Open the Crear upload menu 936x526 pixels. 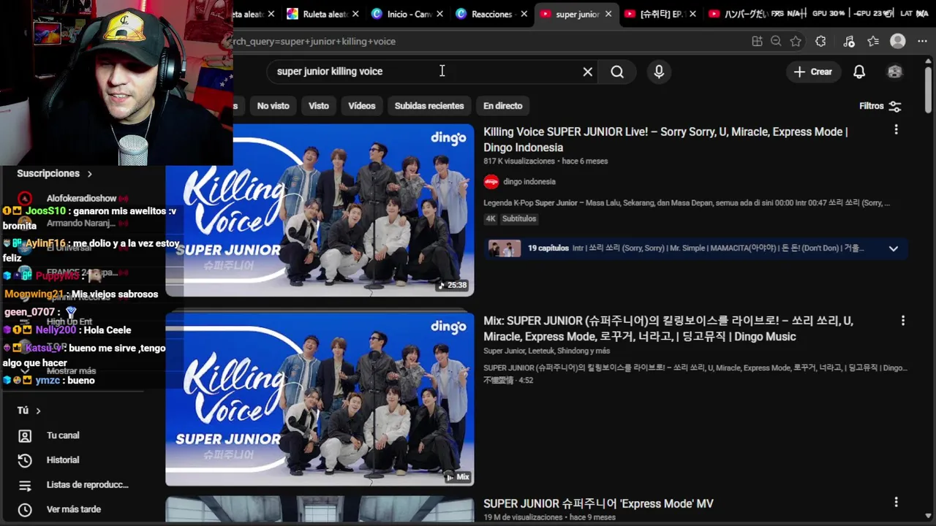coord(812,72)
